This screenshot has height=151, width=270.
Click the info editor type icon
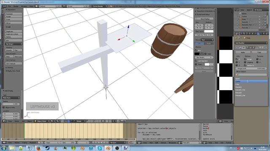click(x=5, y=6)
